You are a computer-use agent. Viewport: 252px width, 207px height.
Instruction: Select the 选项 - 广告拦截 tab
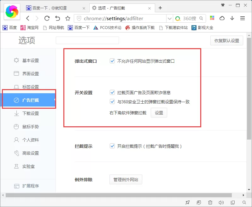tap(122, 8)
